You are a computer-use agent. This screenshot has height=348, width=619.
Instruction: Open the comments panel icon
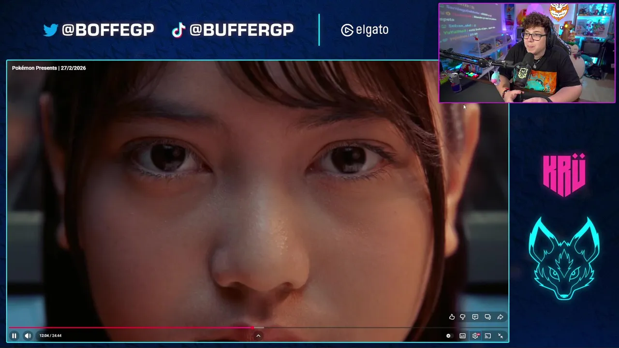(x=475, y=317)
